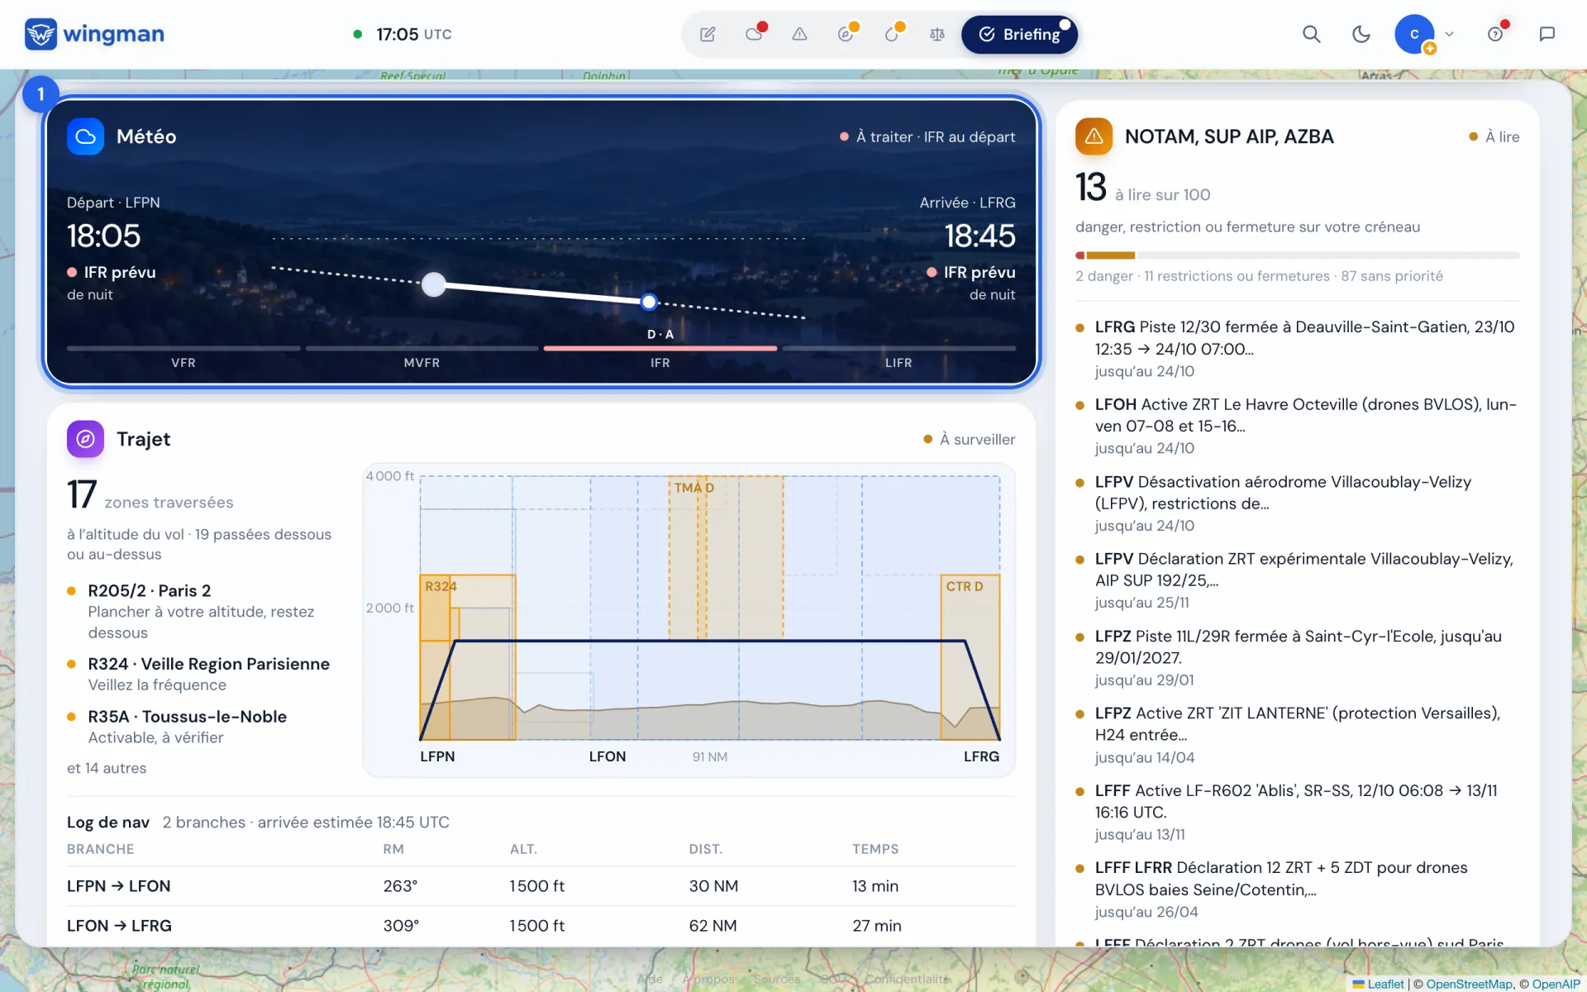Open the feedback chat bubble icon
1587x992 pixels.
click(x=1546, y=34)
